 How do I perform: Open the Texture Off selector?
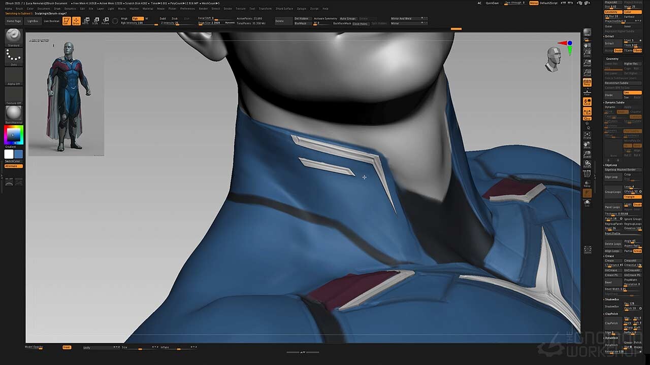[x=14, y=95]
